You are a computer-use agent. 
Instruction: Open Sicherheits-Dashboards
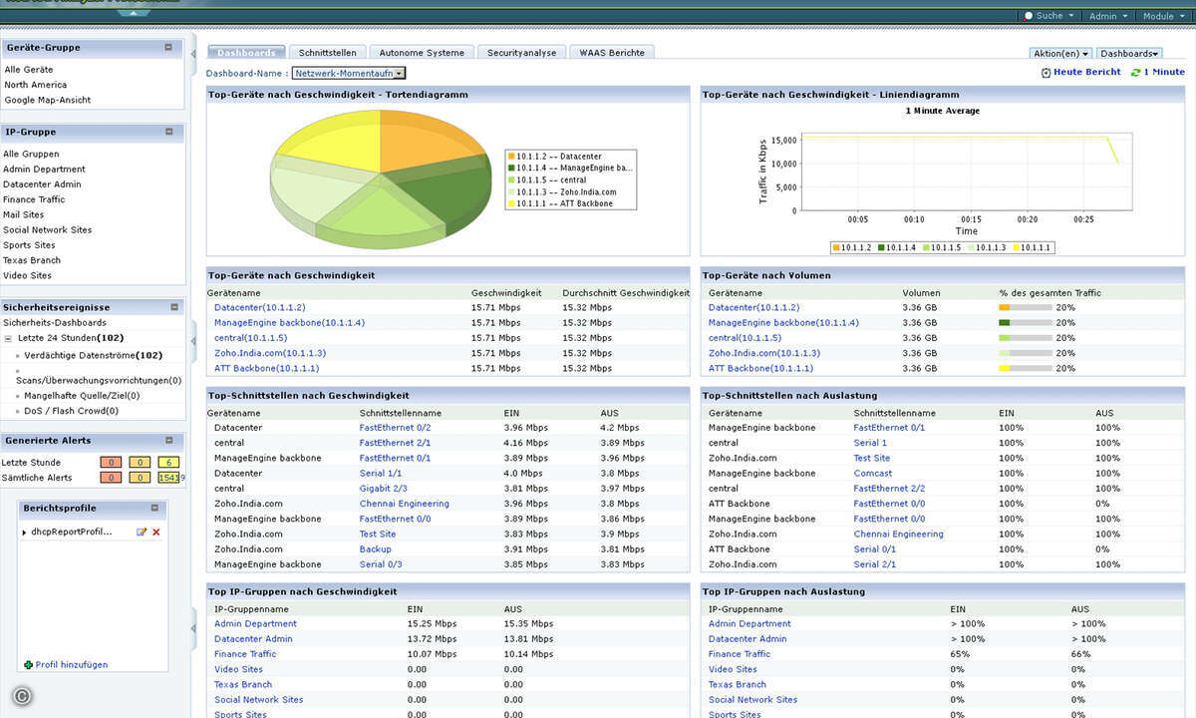tap(55, 323)
